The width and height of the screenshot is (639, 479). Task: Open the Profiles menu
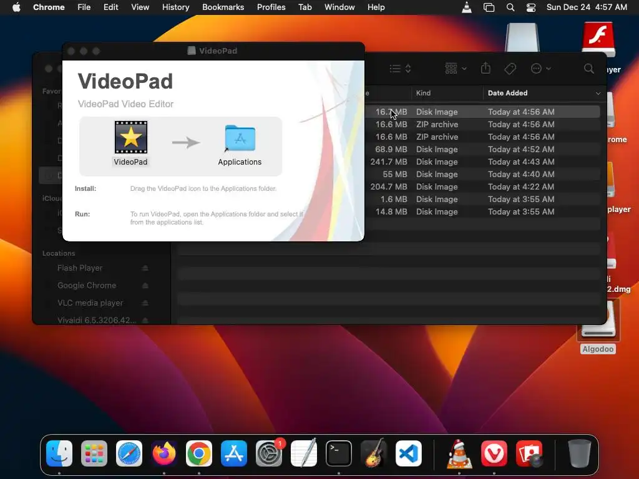pyautogui.click(x=271, y=7)
